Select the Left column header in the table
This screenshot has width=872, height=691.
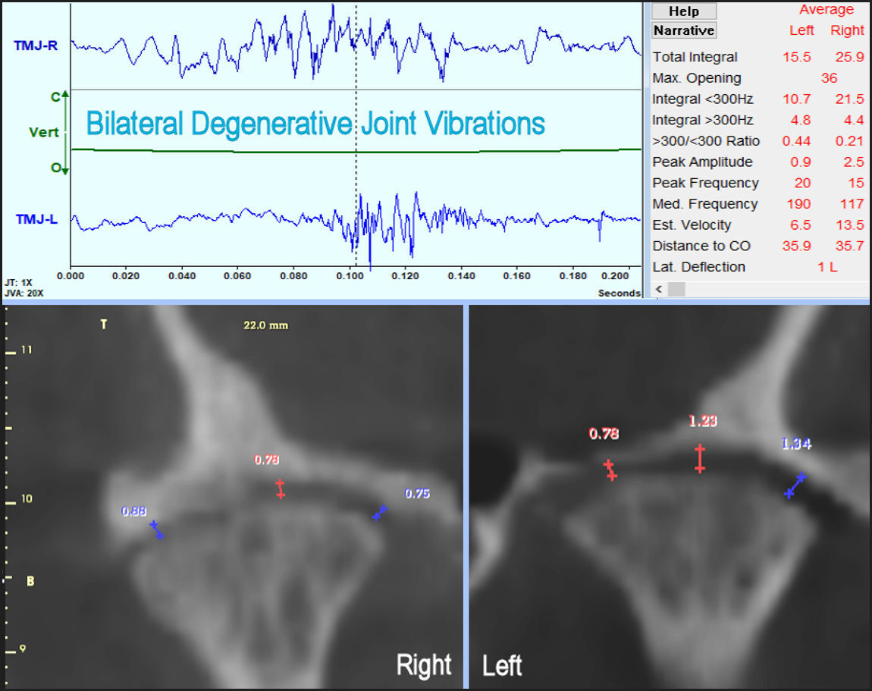point(801,30)
